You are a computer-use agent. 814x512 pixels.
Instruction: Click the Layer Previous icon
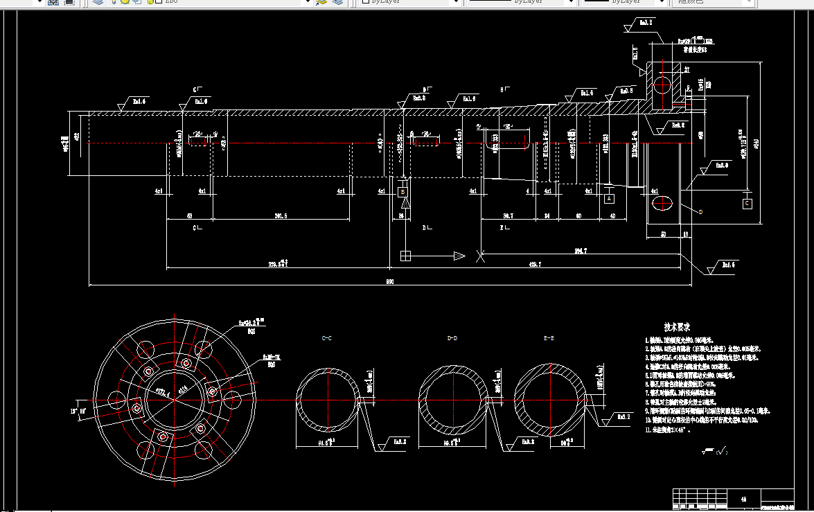pyautogui.click(x=337, y=2)
